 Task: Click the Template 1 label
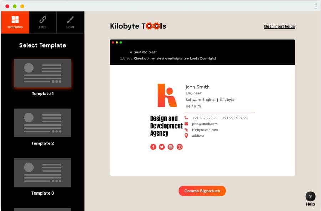(42, 94)
